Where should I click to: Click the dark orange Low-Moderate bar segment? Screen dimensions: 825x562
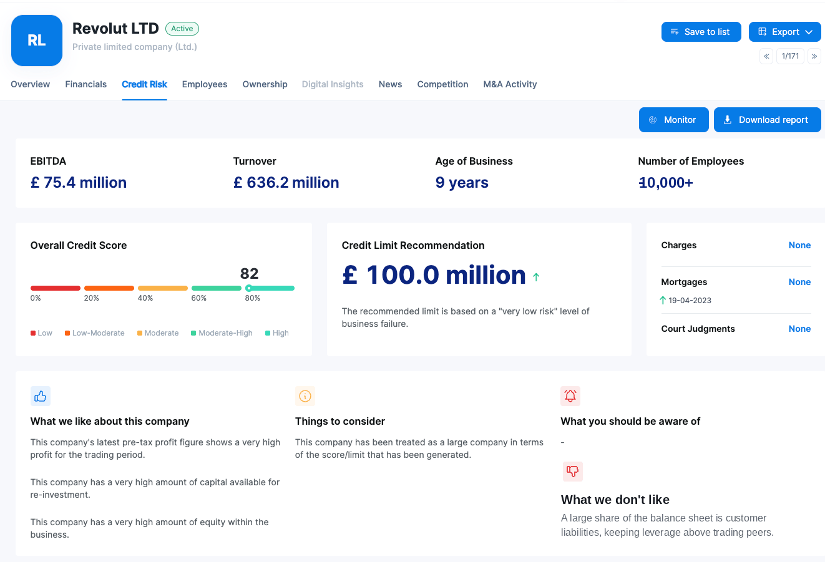(109, 288)
